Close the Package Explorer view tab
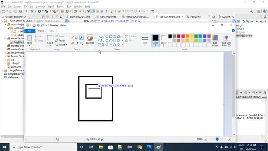The image size is (268, 151). coord(25,17)
